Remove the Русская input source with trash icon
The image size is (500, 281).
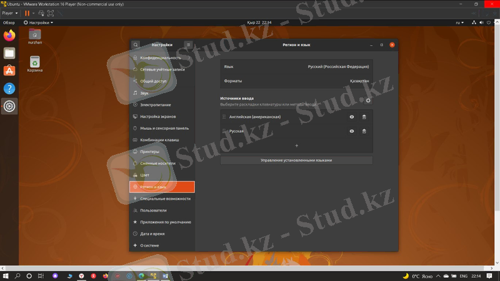click(x=364, y=131)
